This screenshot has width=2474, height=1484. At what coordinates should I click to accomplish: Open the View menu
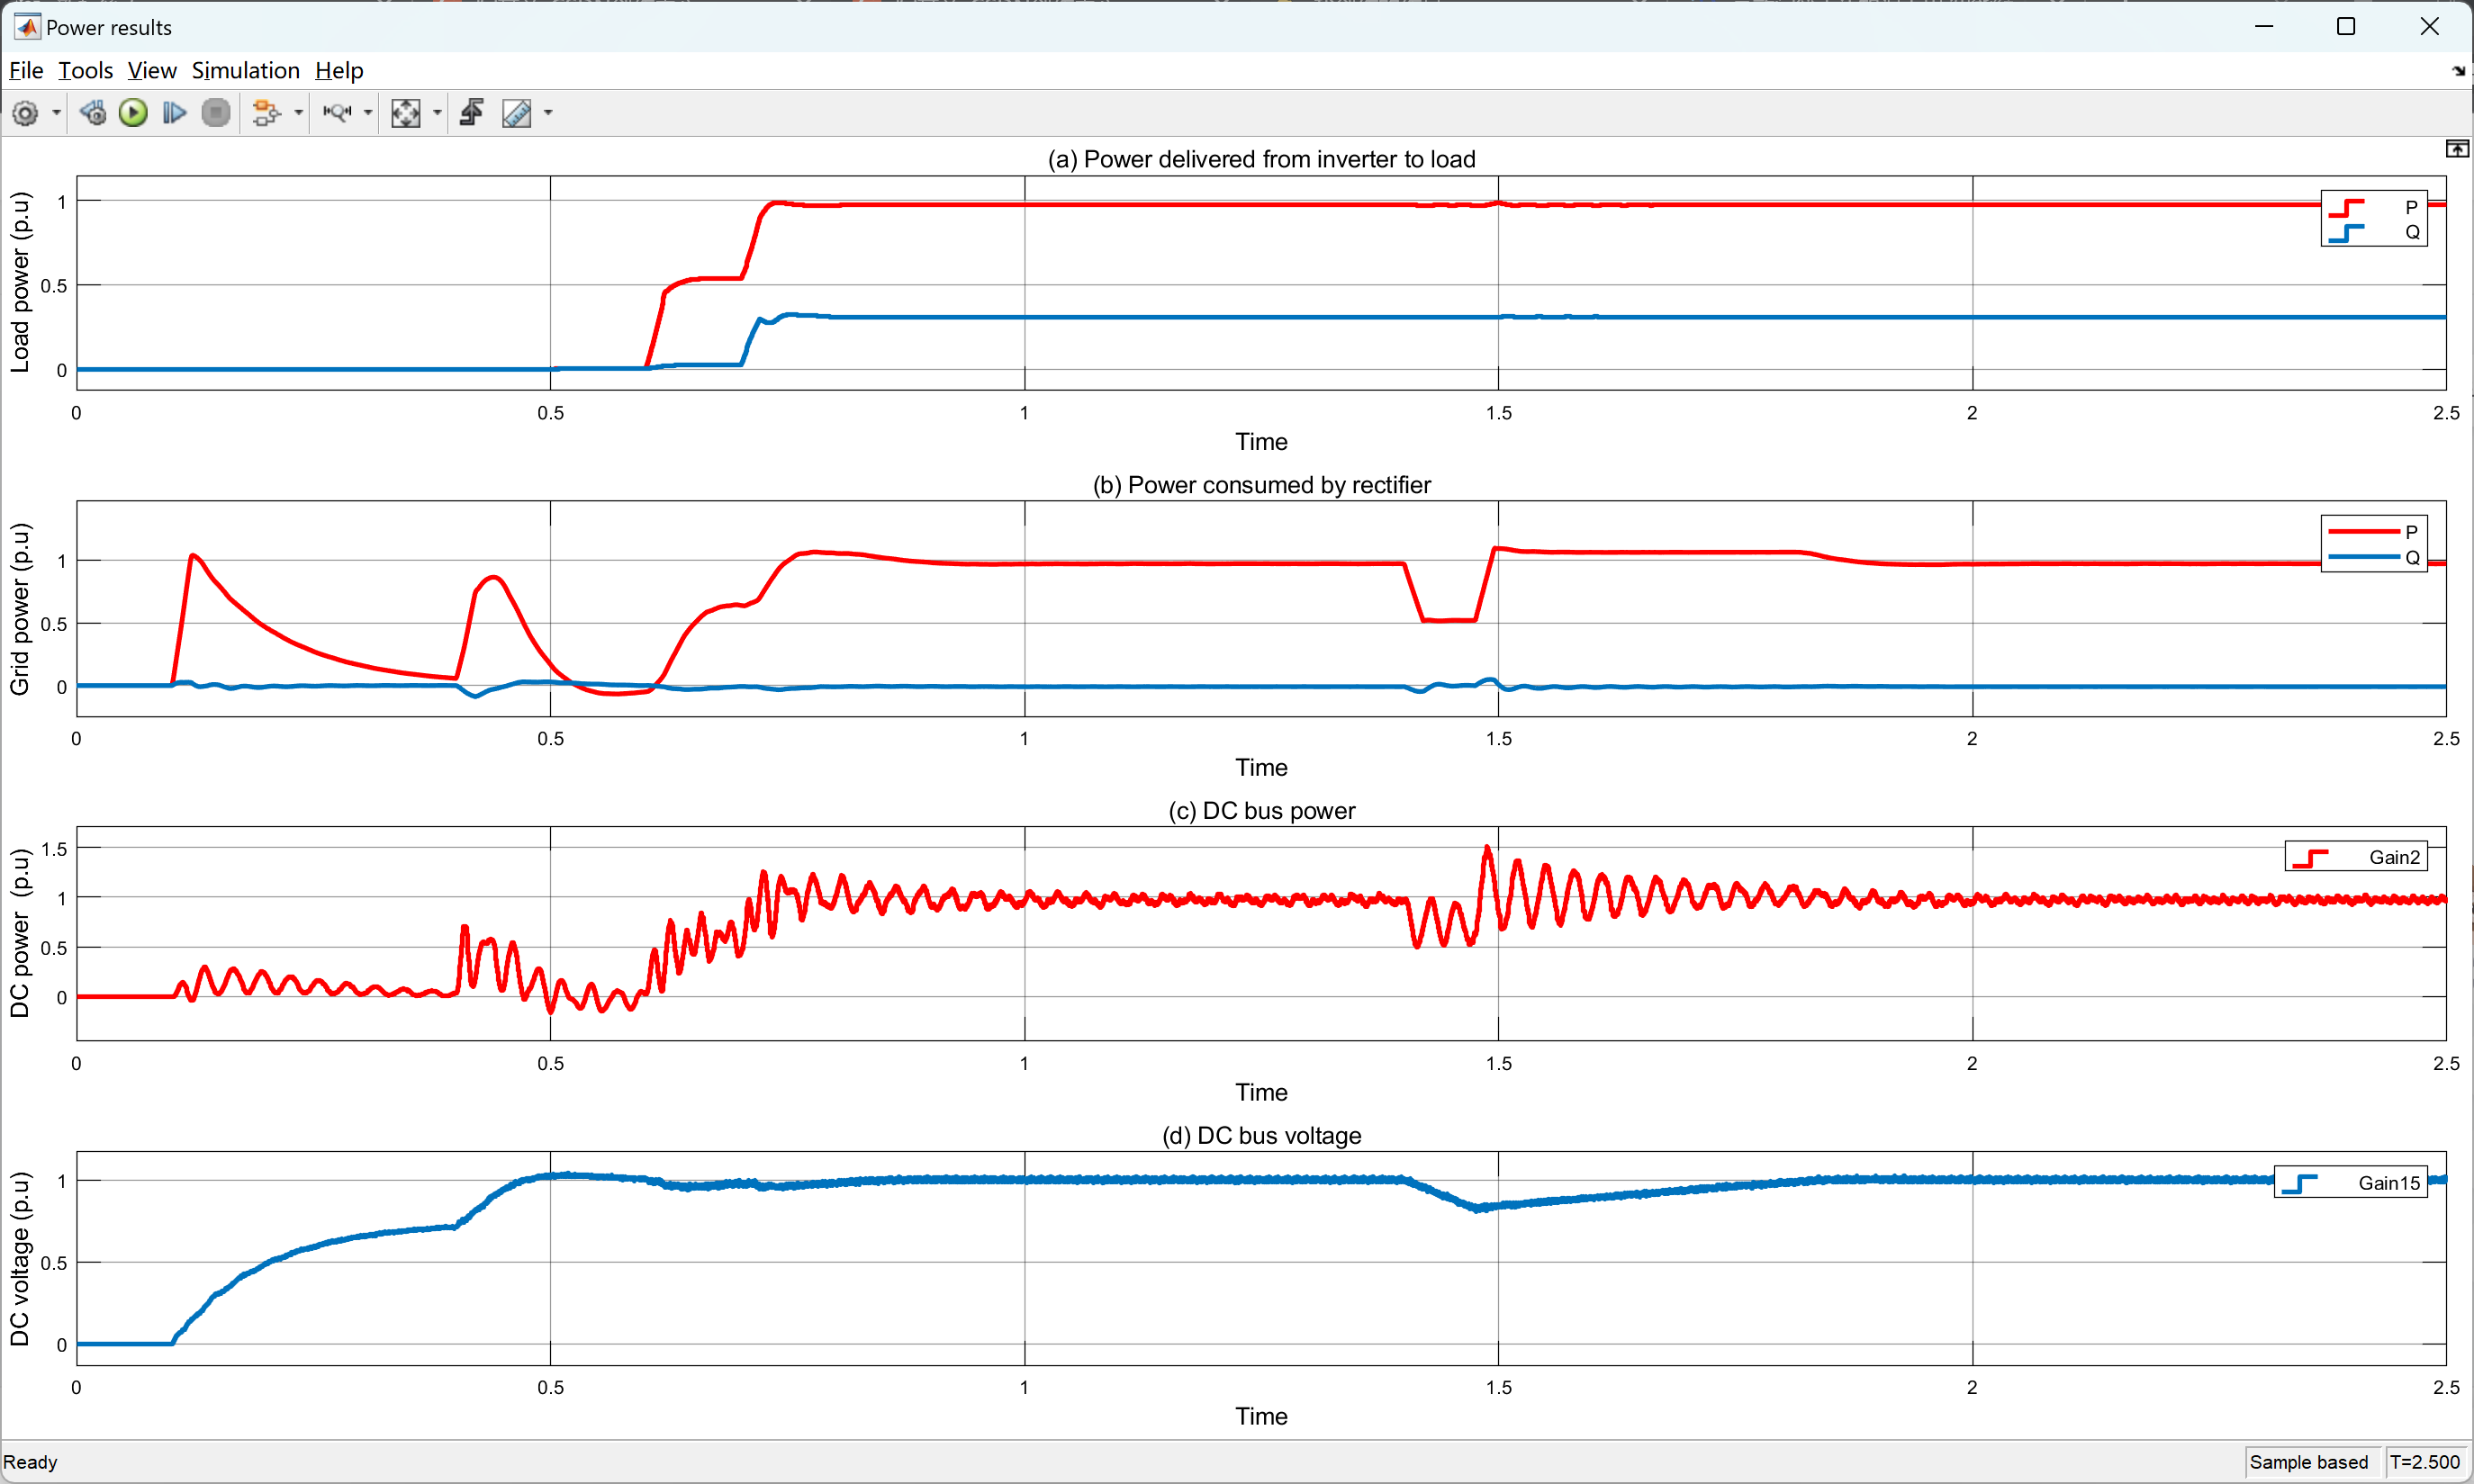tap(151, 70)
